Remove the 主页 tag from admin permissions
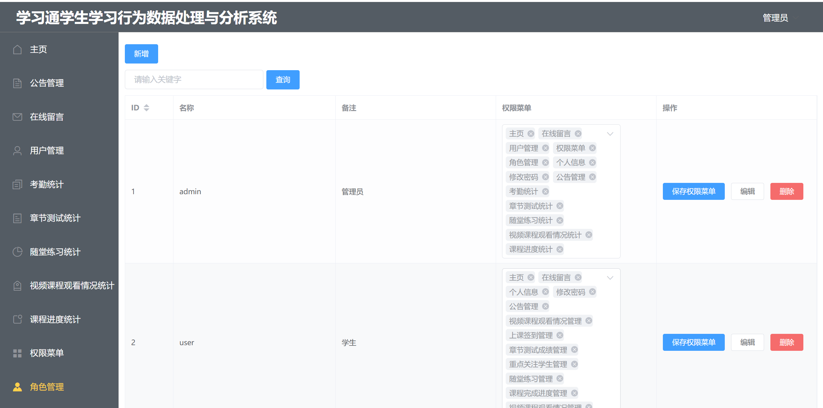 530,133
